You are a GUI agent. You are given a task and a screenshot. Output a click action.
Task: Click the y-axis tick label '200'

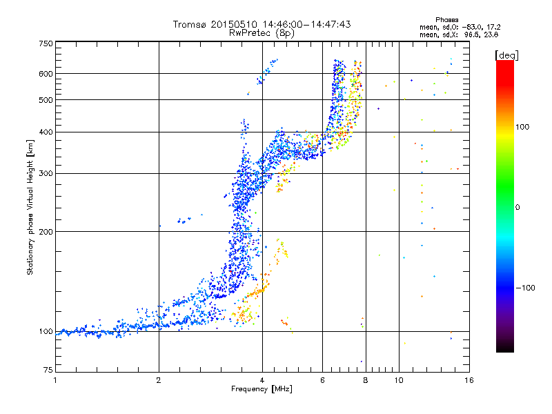[x=46, y=232]
